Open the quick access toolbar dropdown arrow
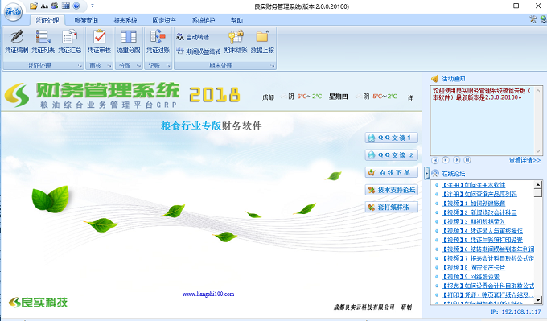The width and height of the screenshot is (547, 321). click(x=93, y=6)
